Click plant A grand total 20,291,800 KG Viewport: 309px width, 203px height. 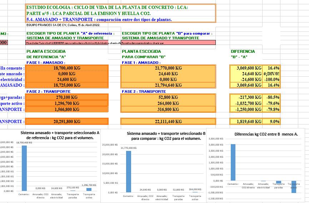pyautogui.click(x=67, y=122)
